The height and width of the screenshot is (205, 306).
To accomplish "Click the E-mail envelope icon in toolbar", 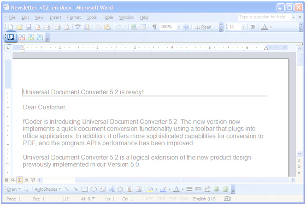I will [47, 27].
